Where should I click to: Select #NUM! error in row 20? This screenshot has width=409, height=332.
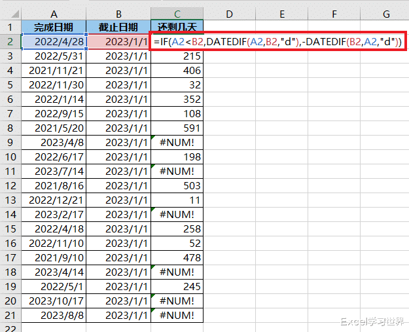click(x=177, y=301)
